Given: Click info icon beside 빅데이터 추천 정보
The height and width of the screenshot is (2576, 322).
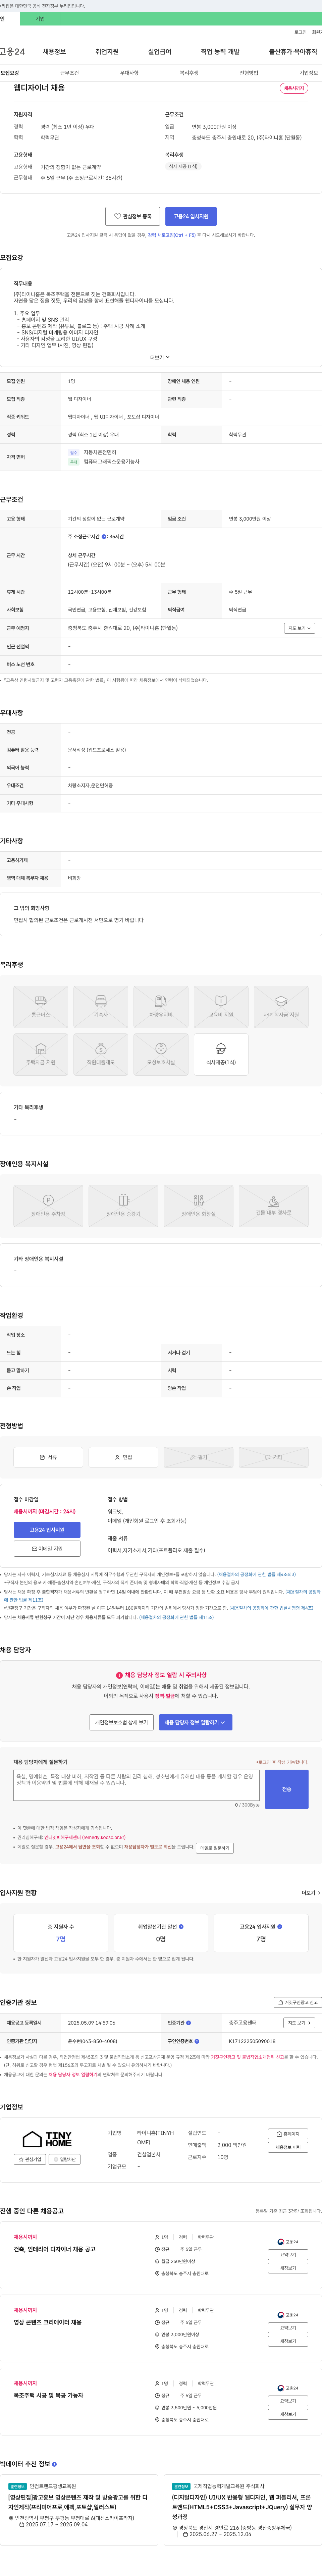Looking at the screenshot, I should point(54,2464).
